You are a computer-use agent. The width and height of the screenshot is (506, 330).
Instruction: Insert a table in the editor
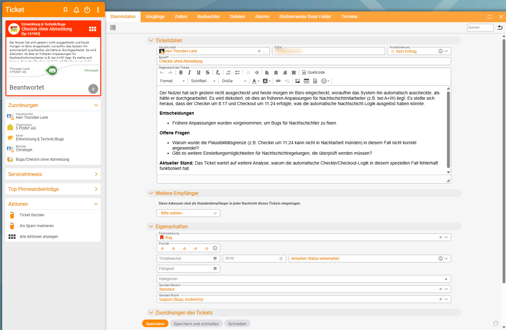306,81
